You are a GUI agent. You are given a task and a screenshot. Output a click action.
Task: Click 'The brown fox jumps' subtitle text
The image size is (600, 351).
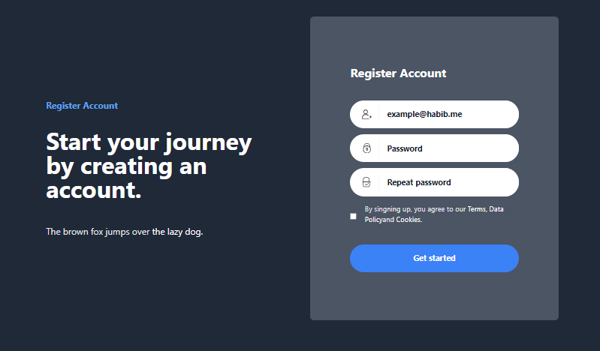[79, 232]
